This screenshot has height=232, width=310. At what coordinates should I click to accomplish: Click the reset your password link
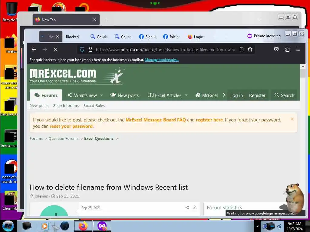(71, 126)
